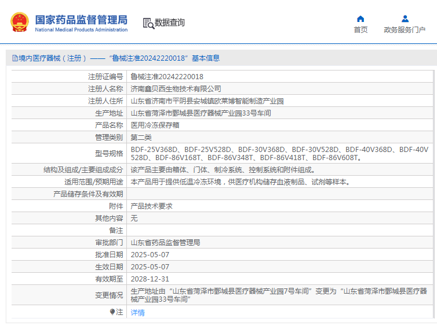
Task: Click the national emblem logo
Action: pyautogui.click(x=20, y=22)
